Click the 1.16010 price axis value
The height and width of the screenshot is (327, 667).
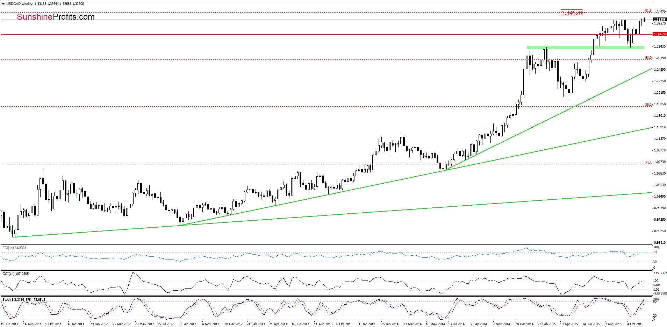pos(660,116)
